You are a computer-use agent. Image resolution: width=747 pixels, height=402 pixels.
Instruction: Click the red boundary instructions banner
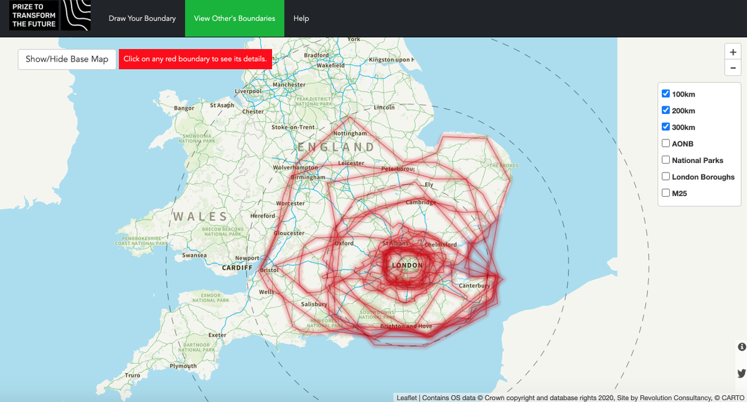pyautogui.click(x=195, y=59)
